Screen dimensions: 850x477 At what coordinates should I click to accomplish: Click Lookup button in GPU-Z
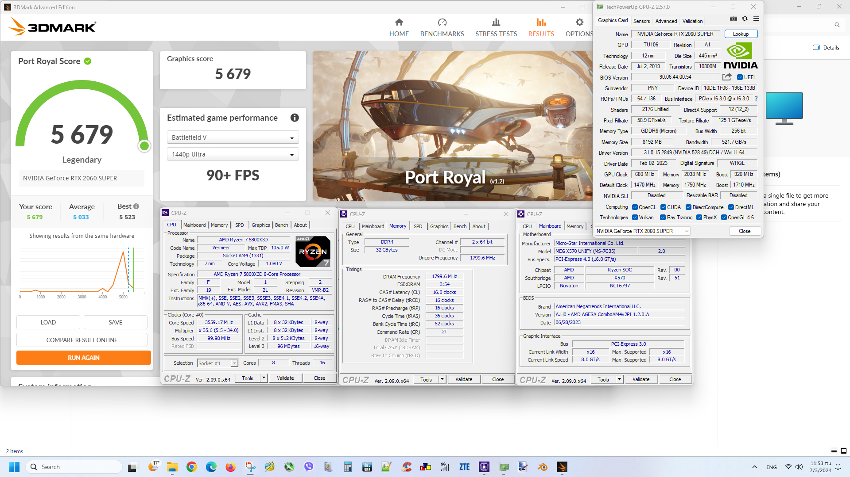tap(741, 34)
